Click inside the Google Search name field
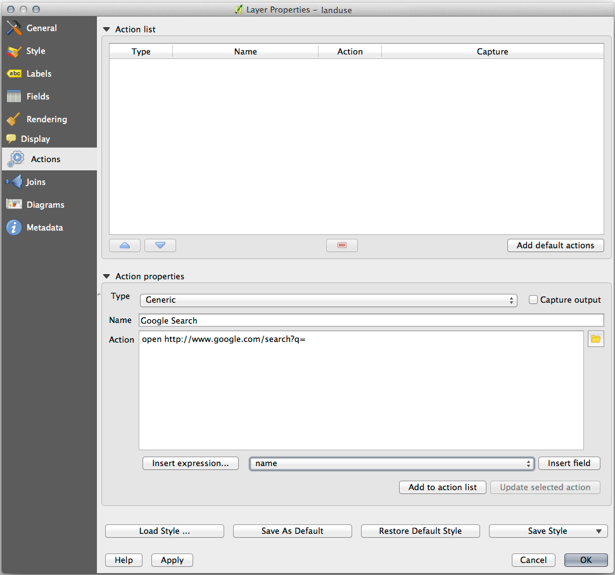 click(371, 320)
